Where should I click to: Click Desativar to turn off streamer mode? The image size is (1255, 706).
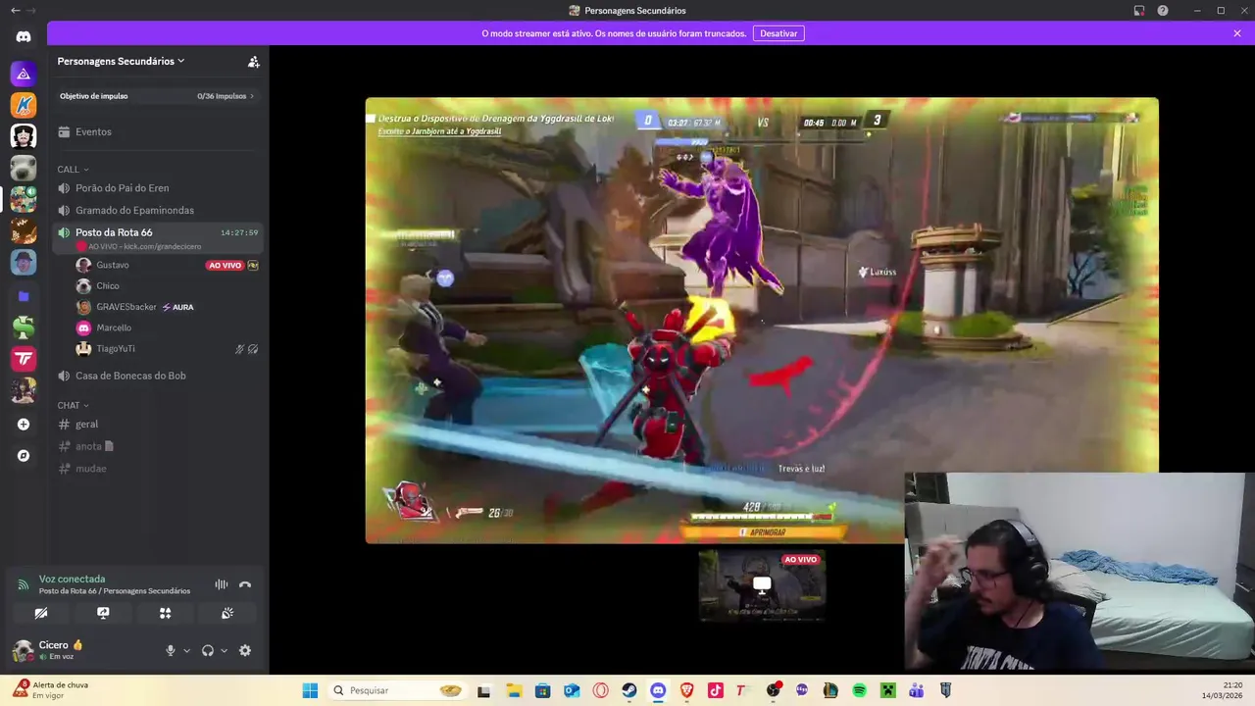778,33
